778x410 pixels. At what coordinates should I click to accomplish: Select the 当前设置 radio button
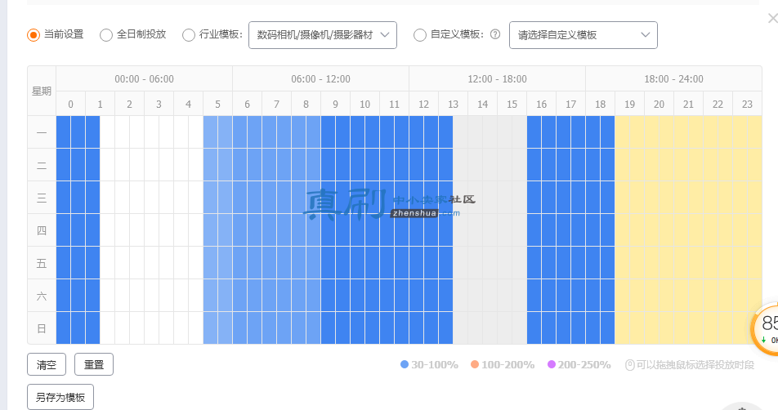[x=34, y=35]
